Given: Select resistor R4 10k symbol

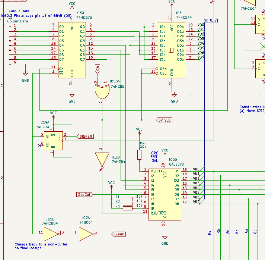Looking at the screenshot, I should (x=139, y=155).
